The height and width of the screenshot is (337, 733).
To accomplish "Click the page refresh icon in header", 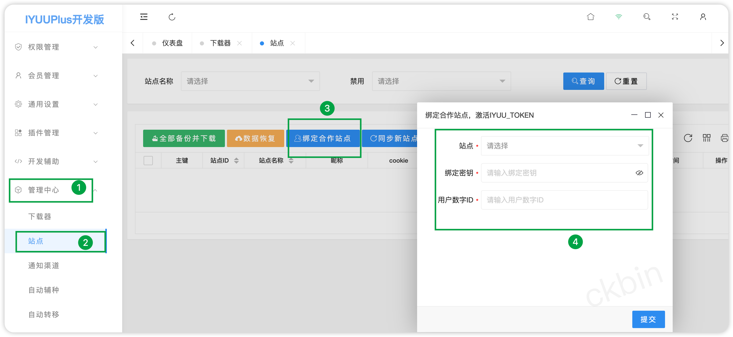I will 172,17.
